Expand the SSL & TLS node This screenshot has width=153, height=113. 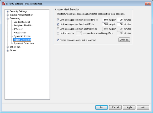[x=8, y=47]
